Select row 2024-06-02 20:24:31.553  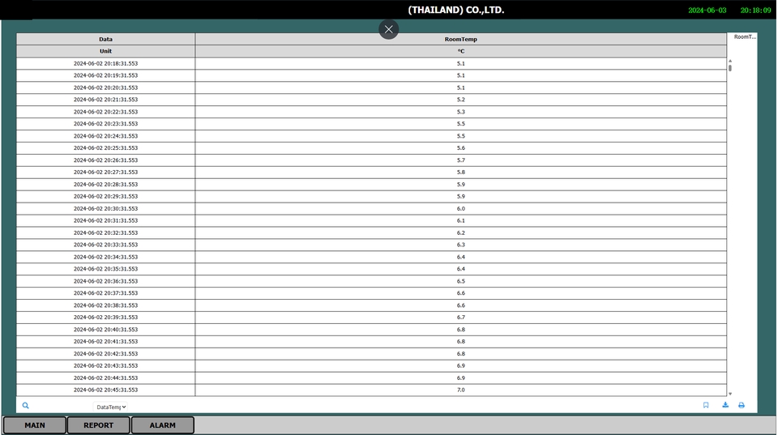click(372, 136)
